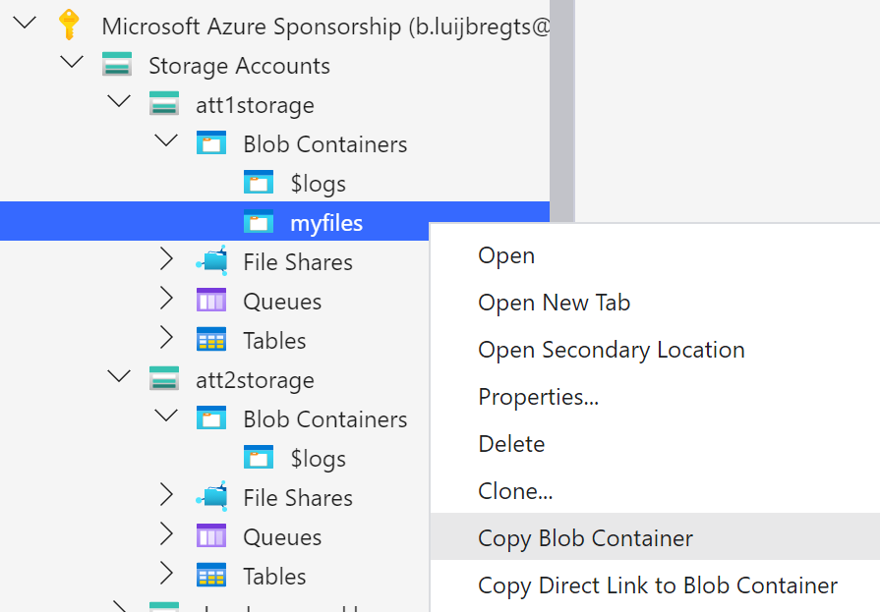Select the $logs container under att1storage
The height and width of the screenshot is (612, 880).
point(318,184)
